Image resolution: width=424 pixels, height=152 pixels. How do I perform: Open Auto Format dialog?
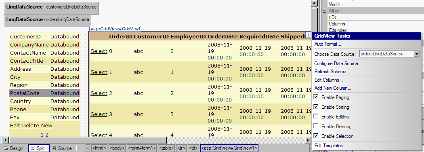[x=328, y=44]
